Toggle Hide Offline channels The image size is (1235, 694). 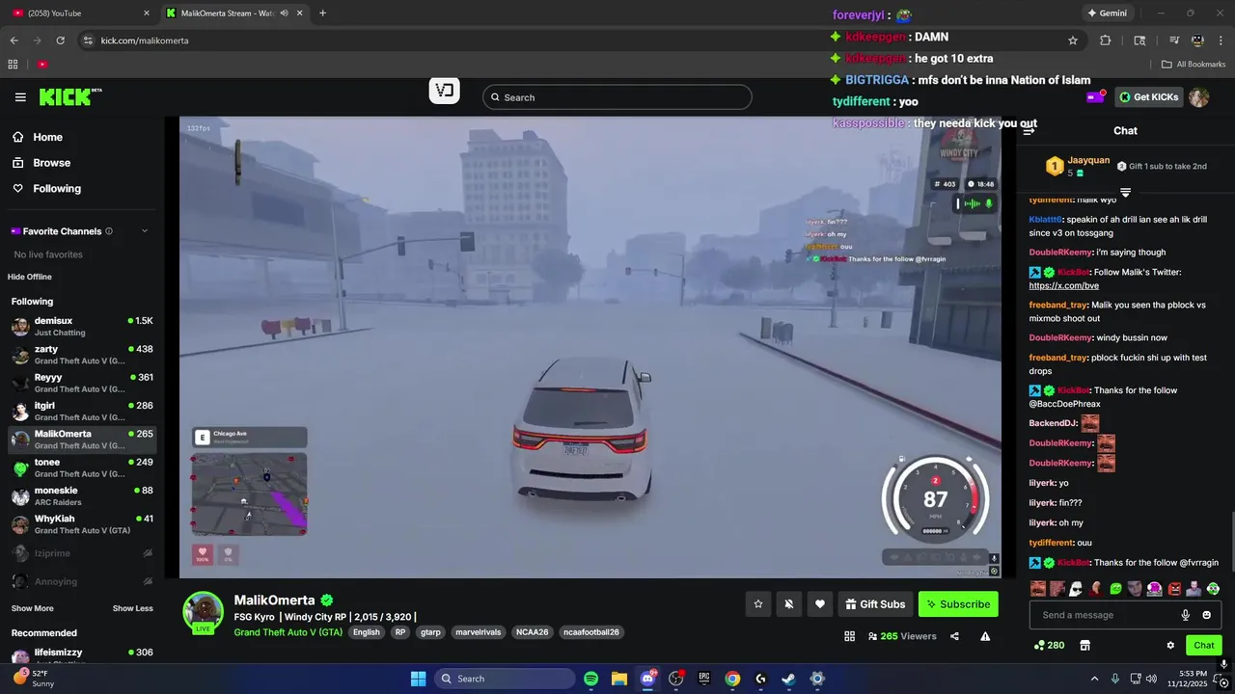(30, 277)
